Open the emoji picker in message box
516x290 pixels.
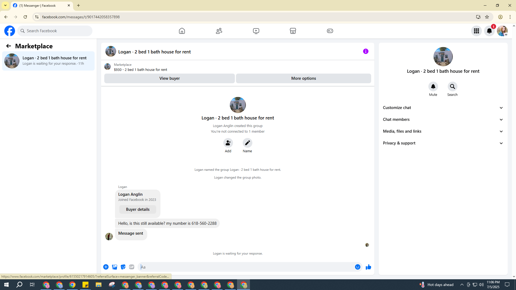357,267
